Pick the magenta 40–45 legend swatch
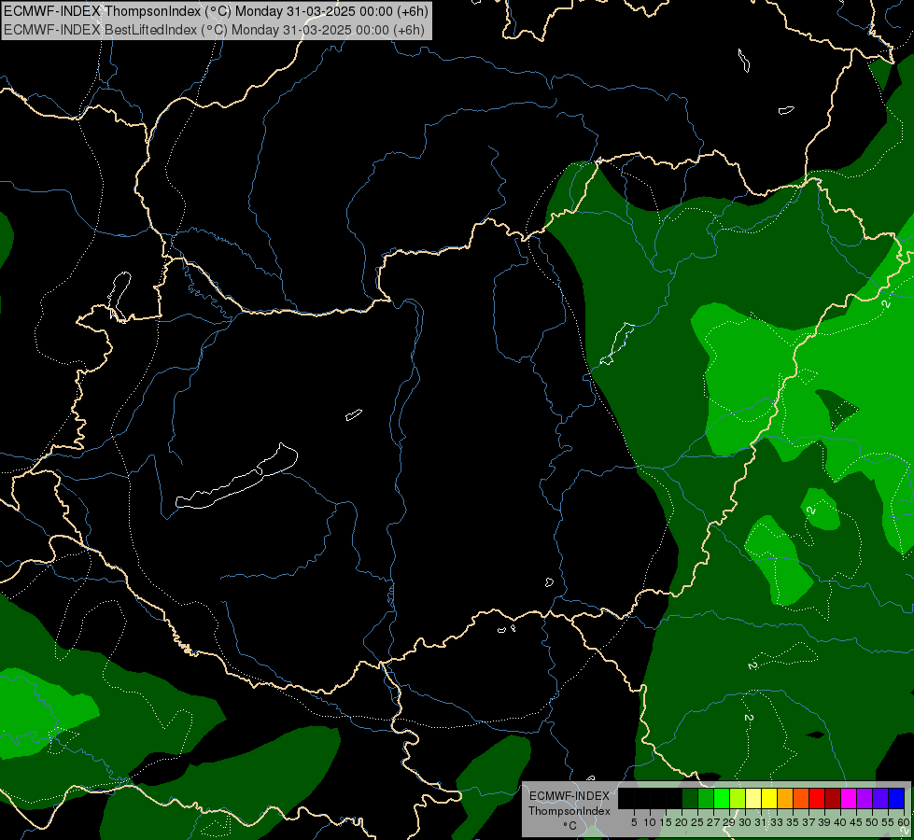 tap(849, 798)
